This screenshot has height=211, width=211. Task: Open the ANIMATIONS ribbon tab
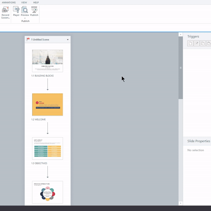(9, 2)
